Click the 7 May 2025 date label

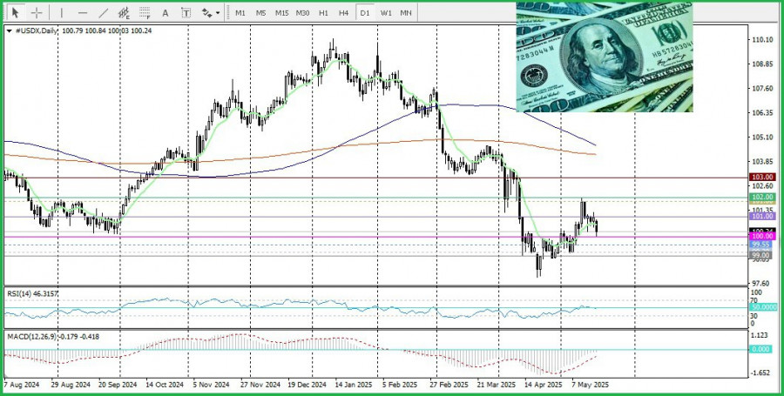tap(590, 386)
